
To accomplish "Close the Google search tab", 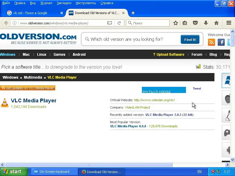I will 61,13.
